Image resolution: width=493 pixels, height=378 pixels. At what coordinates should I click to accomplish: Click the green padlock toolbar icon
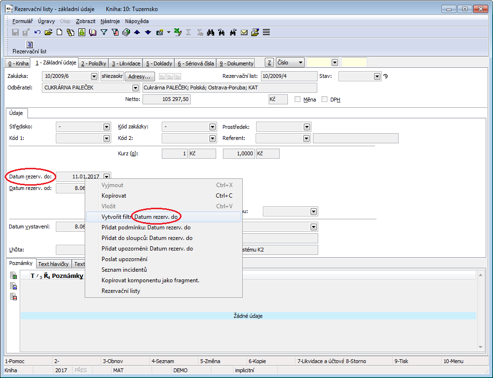coord(81,32)
